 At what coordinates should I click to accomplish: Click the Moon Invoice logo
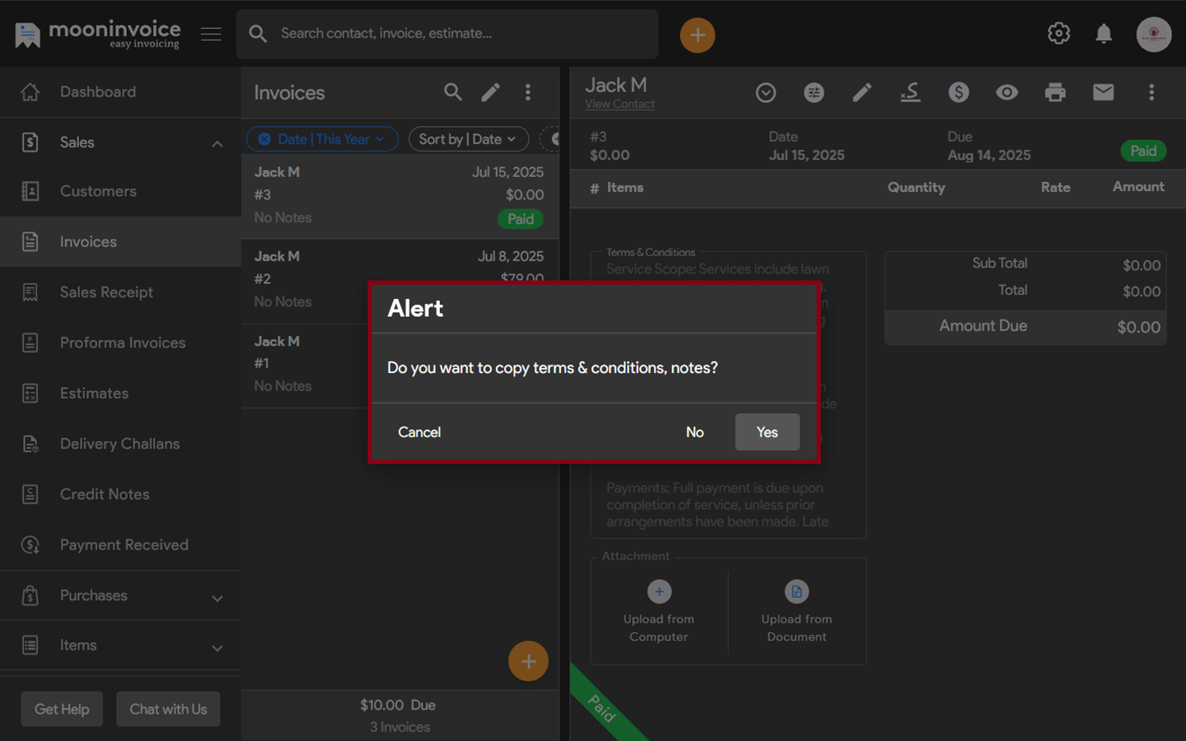97,34
